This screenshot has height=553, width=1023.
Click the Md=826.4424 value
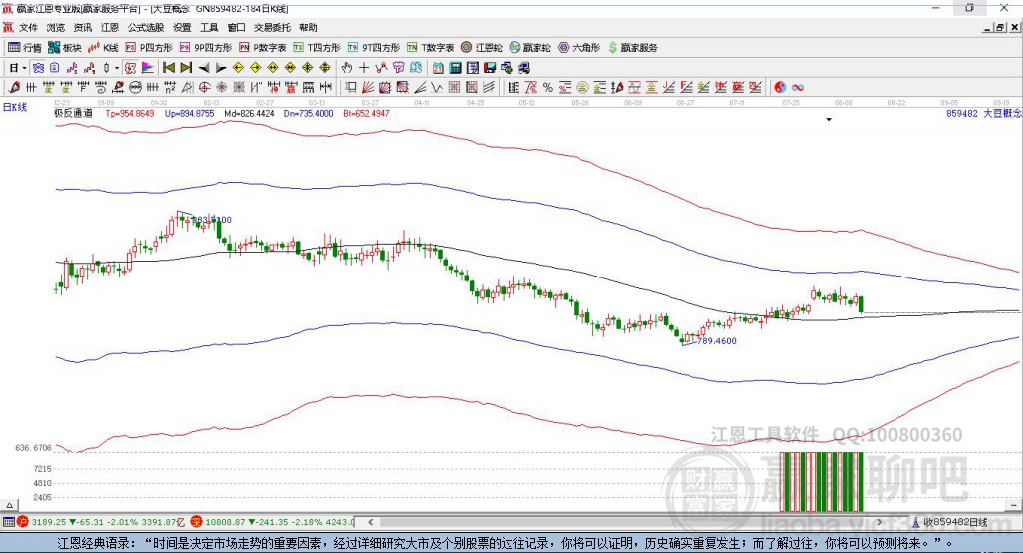249,114
